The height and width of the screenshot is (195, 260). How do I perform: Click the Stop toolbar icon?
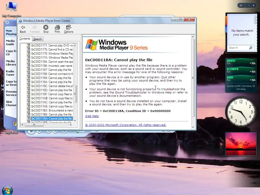(x=46, y=29)
